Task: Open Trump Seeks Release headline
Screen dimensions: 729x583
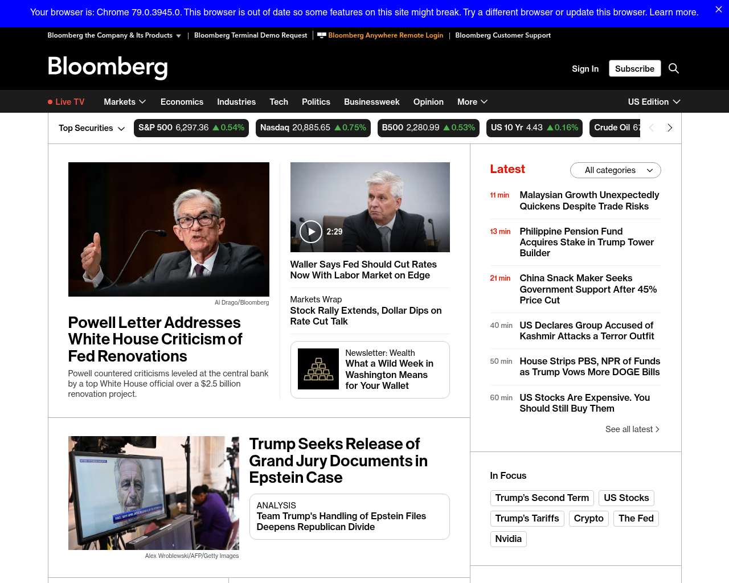Action: (338, 461)
